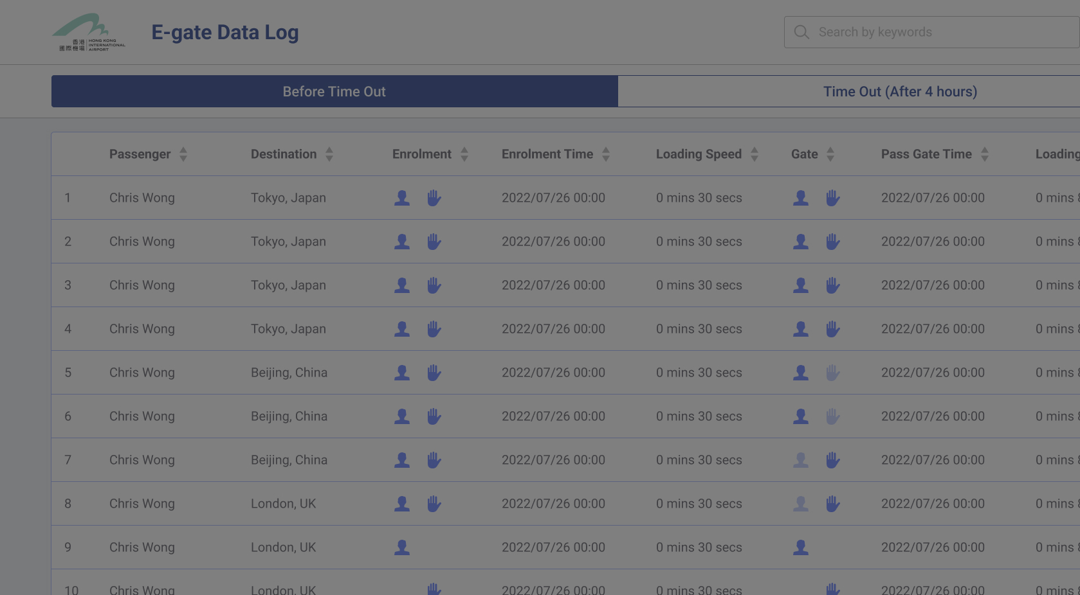Screen dimensions: 1080x595
Task: Click the faded Gate hand icon in row 6
Action: (x=833, y=416)
